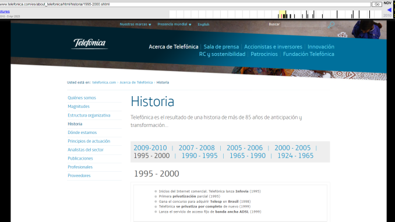The image size is (395, 222).
Task: Select the 2000 - 2005 history period
Action: pos(292,148)
